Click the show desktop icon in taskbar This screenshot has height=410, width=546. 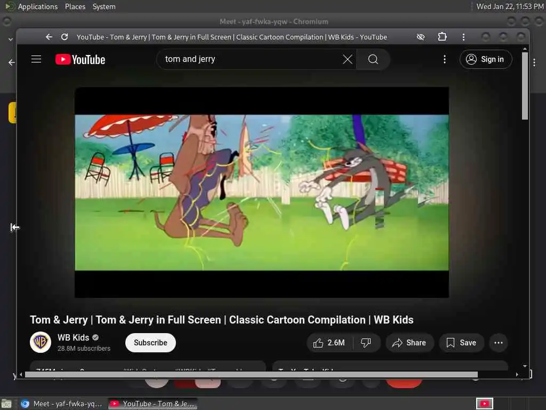6,404
